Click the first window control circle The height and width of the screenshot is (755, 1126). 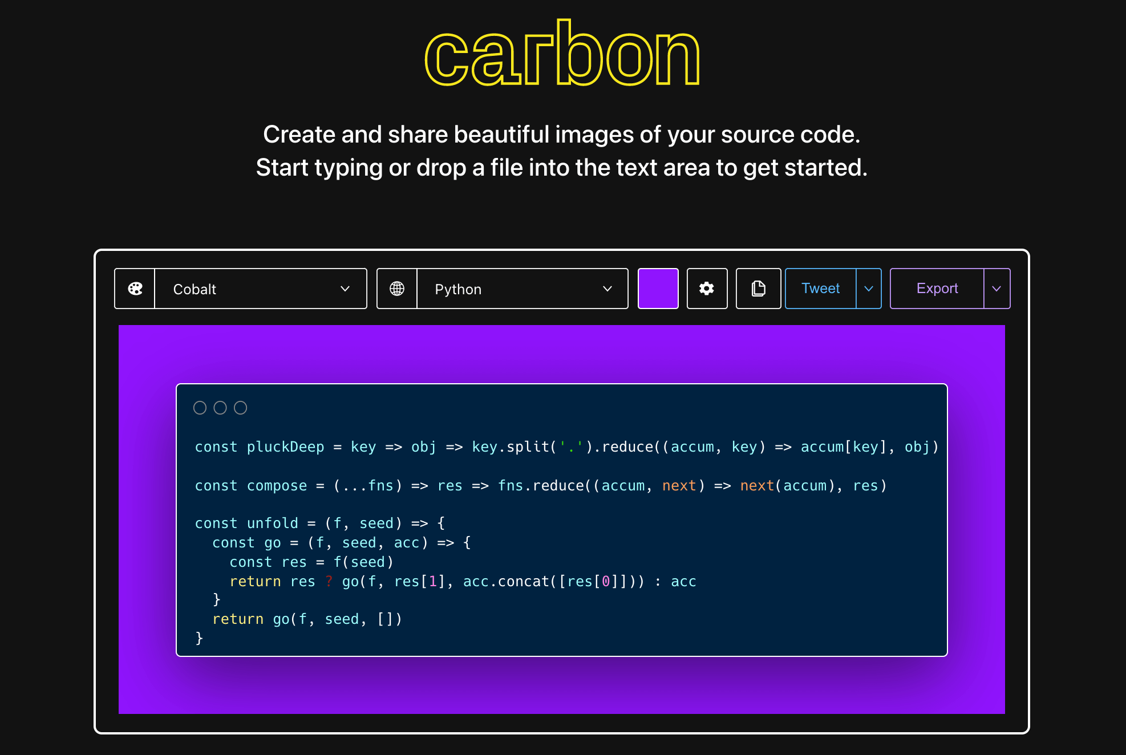tap(200, 408)
